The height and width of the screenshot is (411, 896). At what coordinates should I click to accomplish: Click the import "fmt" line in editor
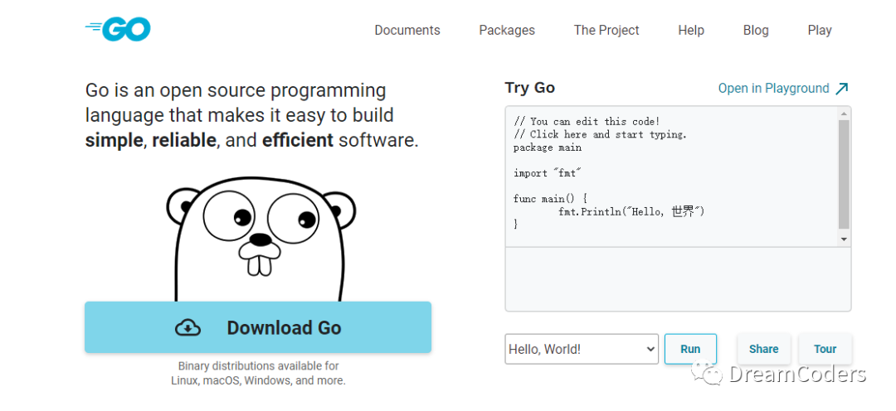click(x=548, y=173)
